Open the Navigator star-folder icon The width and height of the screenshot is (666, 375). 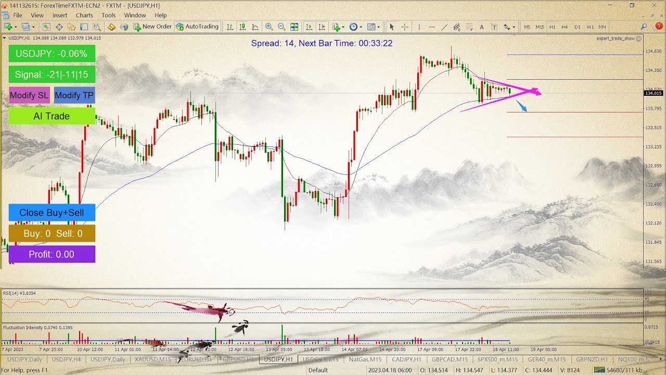71,27
